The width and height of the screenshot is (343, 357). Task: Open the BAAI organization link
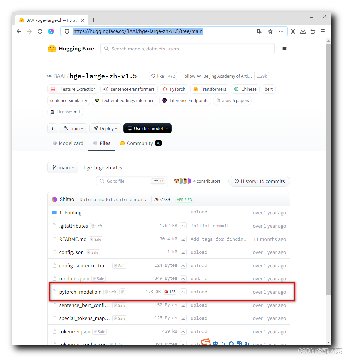coord(59,76)
